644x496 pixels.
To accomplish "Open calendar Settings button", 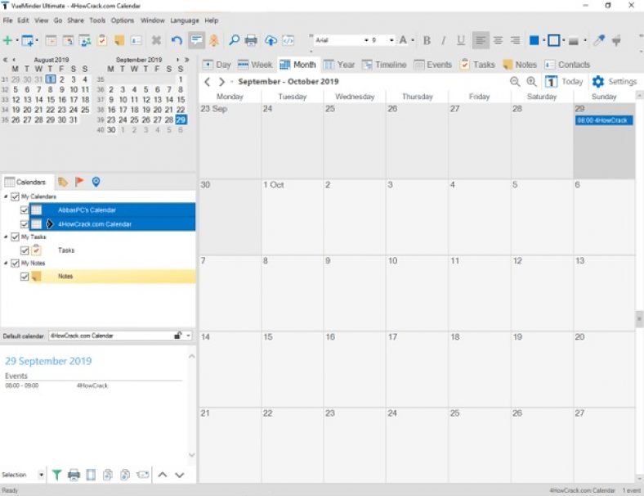I will pos(615,81).
